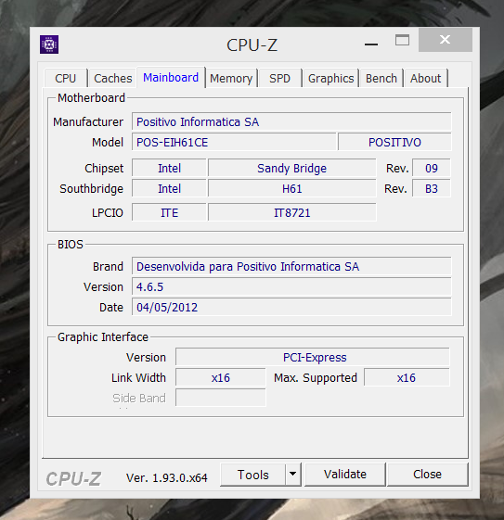Image resolution: width=504 pixels, height=520 pixels.
Task: Close CPU-Z using title bar X
Action: [446, 40]
